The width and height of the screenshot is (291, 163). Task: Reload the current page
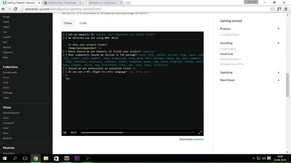point(15,9)
